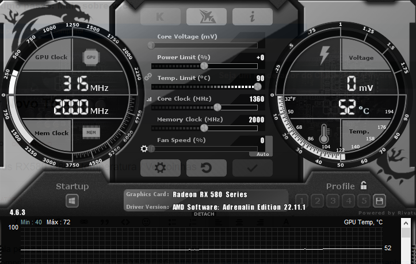
Task: Click the Máx : 72 reading
Action: pyautogui.click(x=58, y=222)
